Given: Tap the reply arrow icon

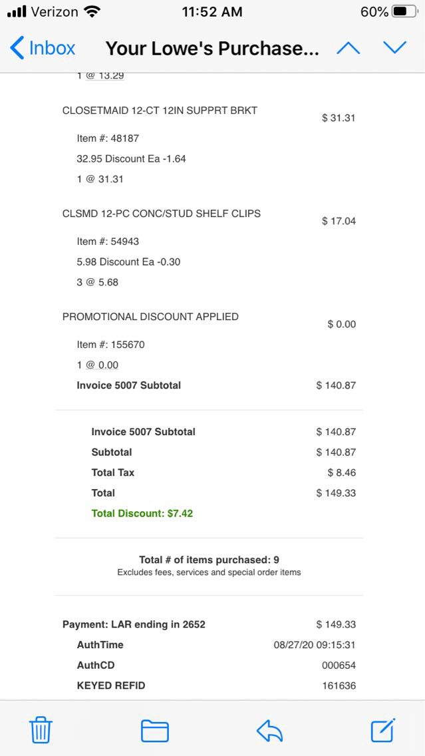Looking at the screenshot, I should tap(269, 731).
